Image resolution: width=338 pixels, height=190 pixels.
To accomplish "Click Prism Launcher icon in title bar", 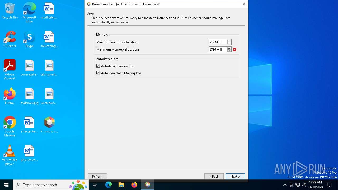I will click(89, 4).
